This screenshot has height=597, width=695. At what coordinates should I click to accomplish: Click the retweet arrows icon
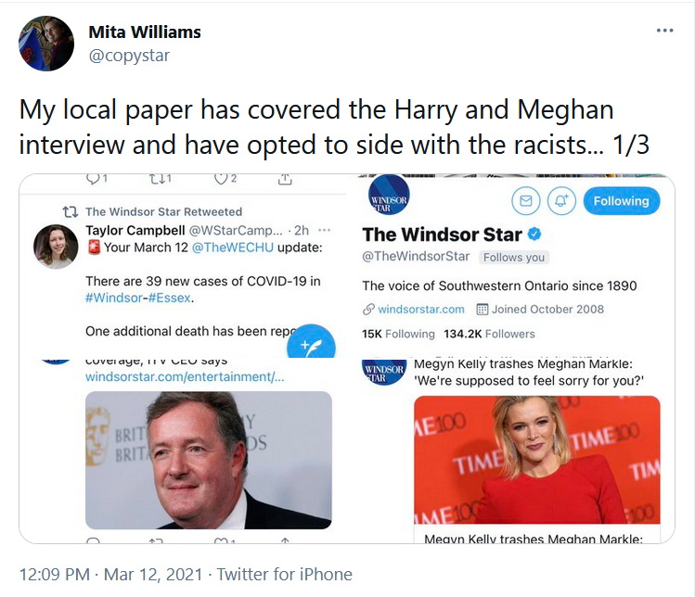point(157,179)
